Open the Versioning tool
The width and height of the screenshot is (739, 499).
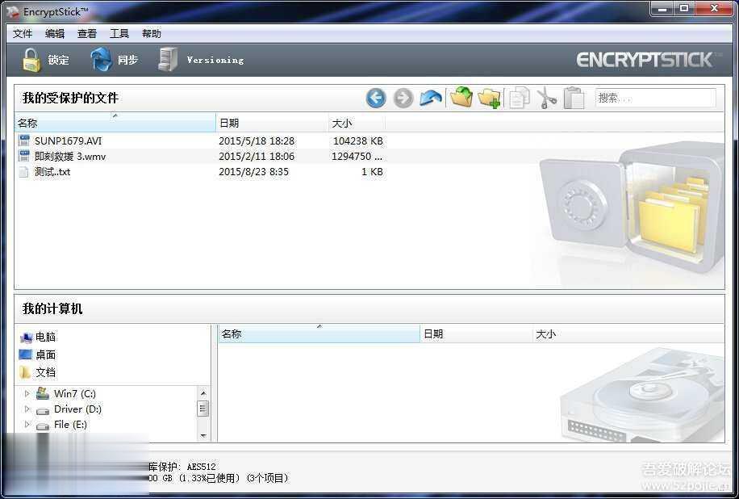pyautogui.click(x=201, y=60)
